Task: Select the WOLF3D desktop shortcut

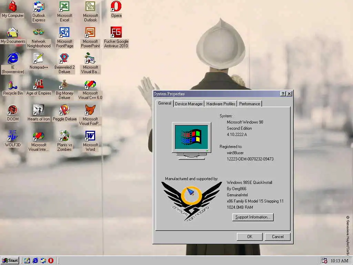Action: 13,139
